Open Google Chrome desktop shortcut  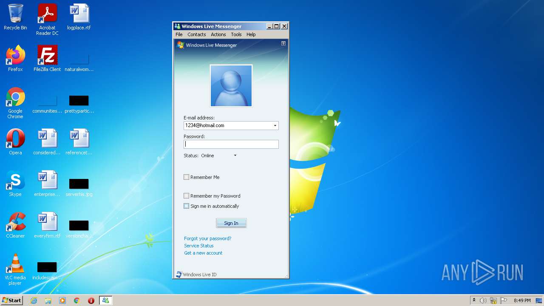coord(15,103)
